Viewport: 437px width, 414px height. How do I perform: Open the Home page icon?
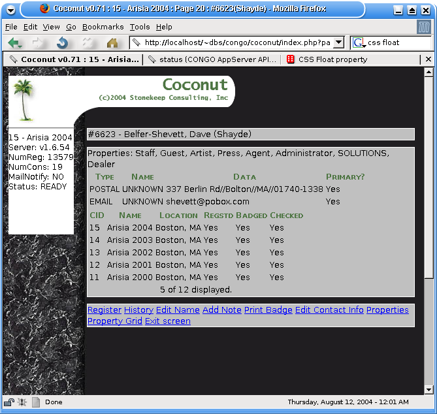pos(112,43)
